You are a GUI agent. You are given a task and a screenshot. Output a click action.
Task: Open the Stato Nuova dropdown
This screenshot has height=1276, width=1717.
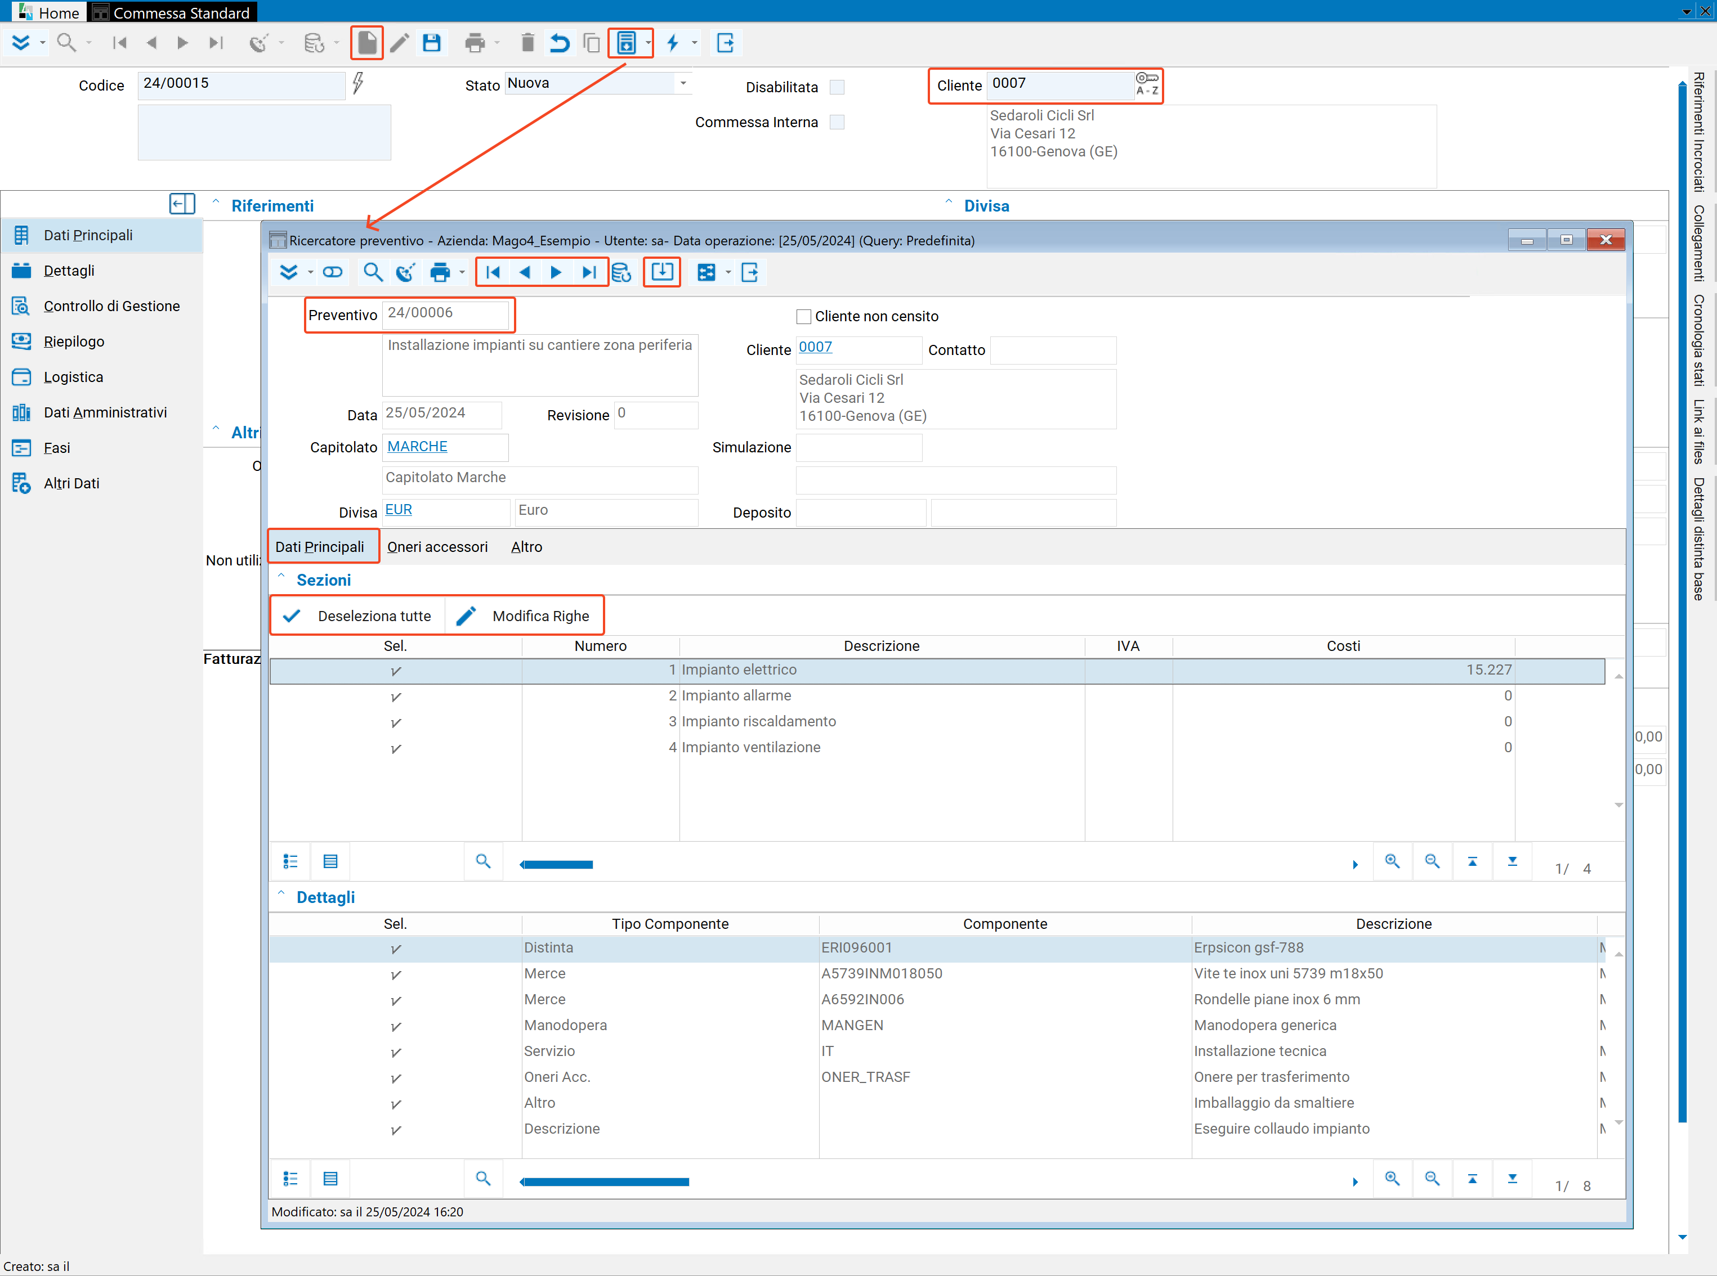pos(683,83)
